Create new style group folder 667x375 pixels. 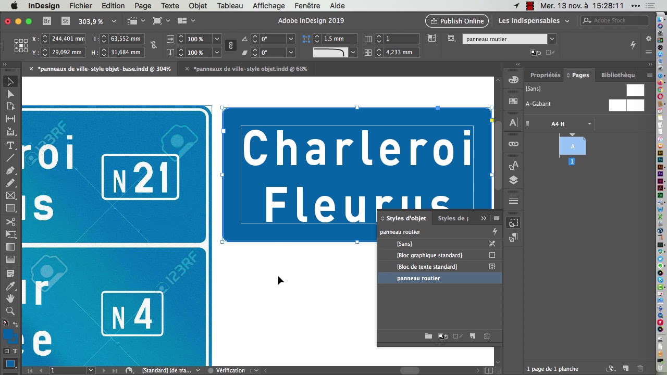click(428, 336)
